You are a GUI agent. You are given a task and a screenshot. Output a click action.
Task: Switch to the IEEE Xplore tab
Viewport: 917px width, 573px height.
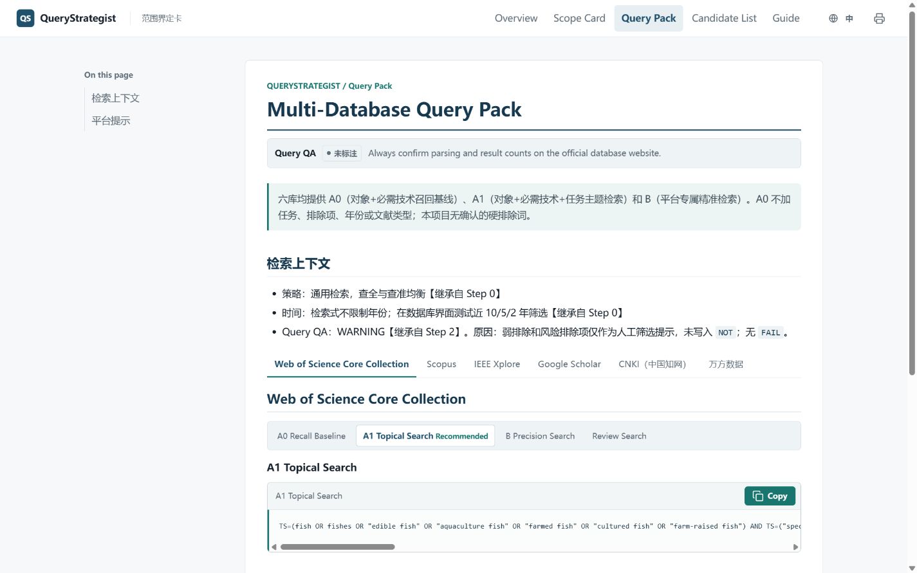(x=497, y=364)
